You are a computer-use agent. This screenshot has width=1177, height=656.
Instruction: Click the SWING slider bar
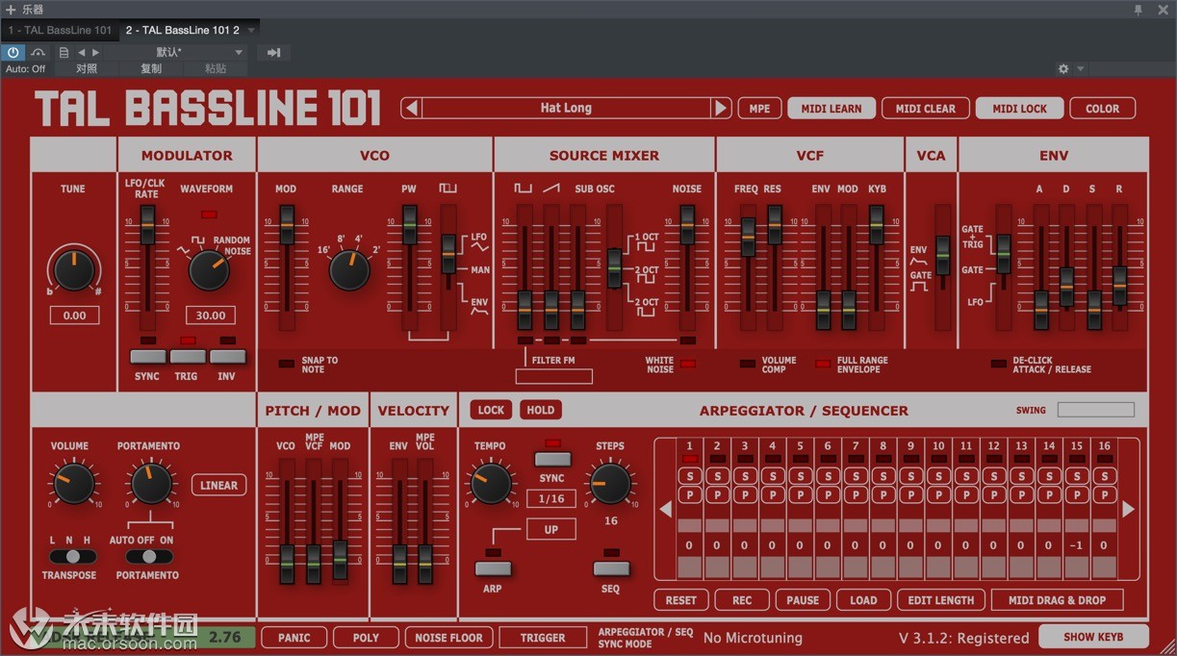tap(1095, 410)
